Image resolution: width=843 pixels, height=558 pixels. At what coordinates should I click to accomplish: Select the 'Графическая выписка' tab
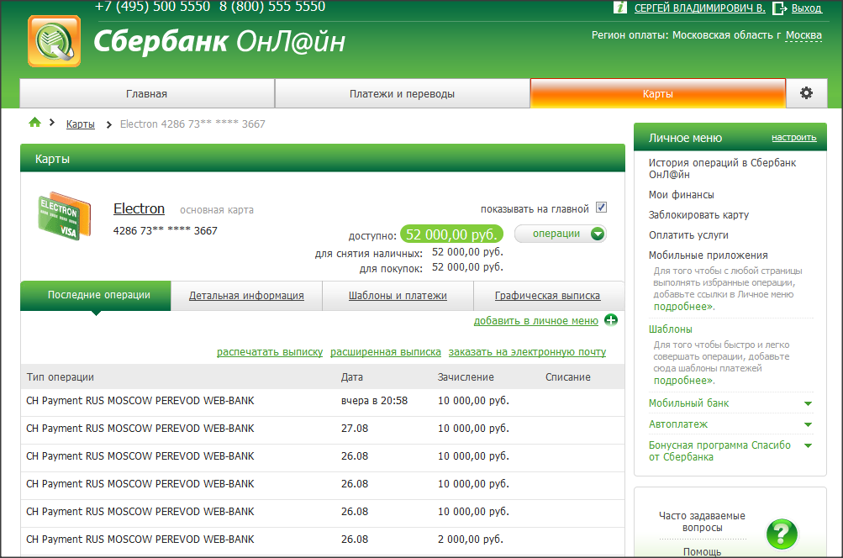click(547, 296)
